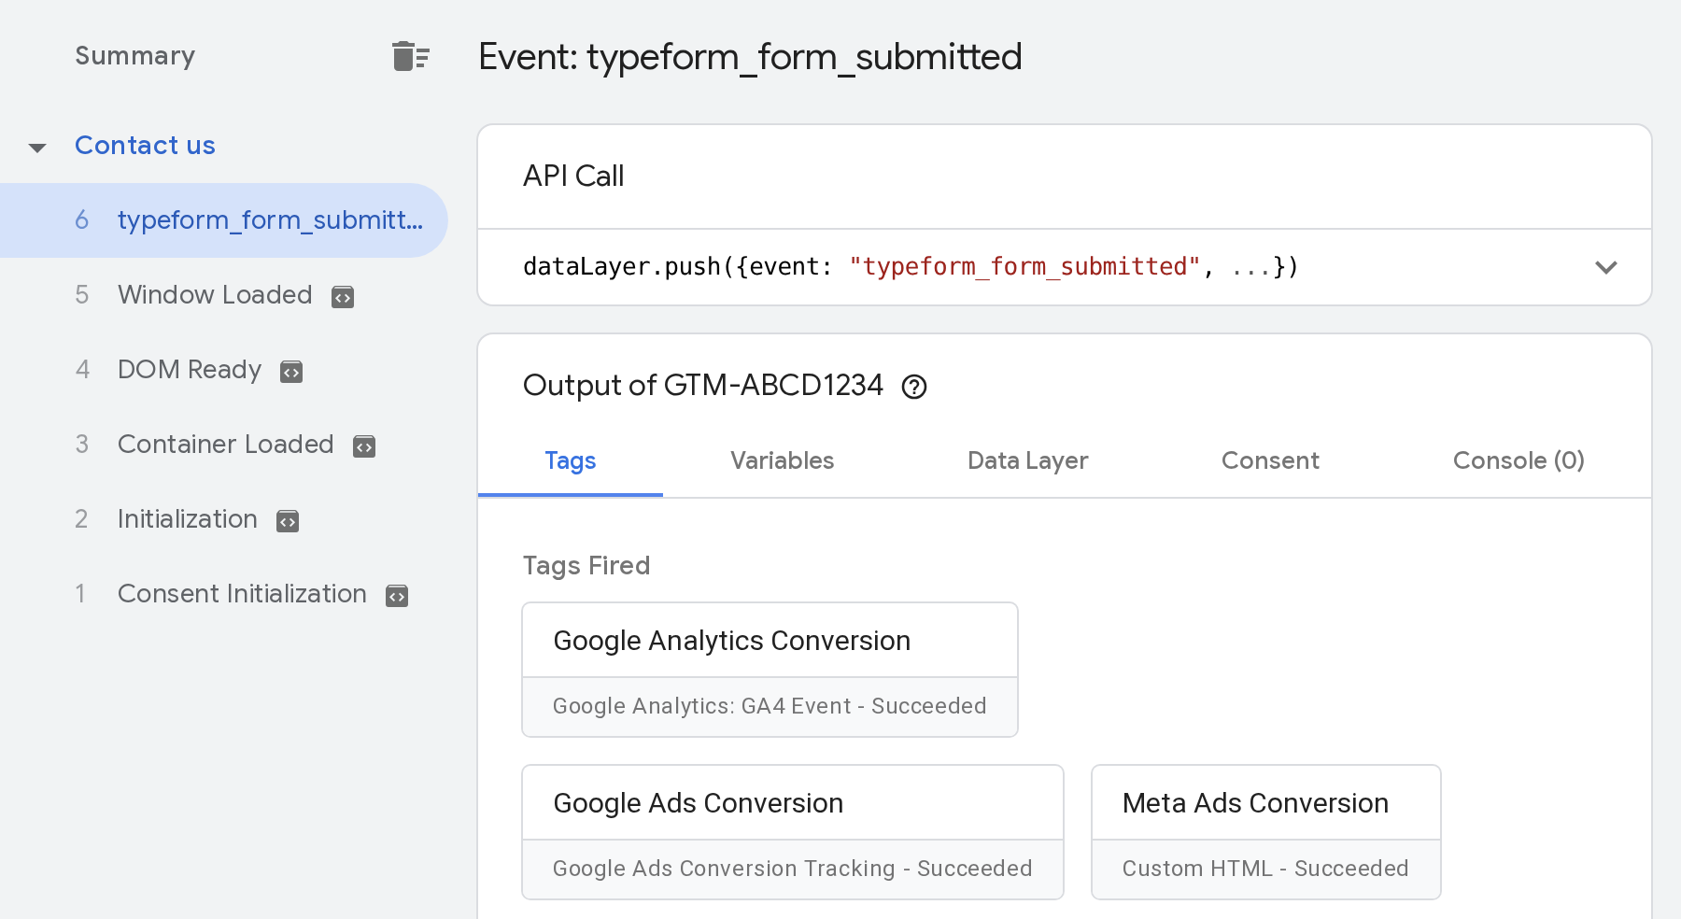The image size is (1681, 919).
Task: Select the Contact us page link
Action: (145, 146)
